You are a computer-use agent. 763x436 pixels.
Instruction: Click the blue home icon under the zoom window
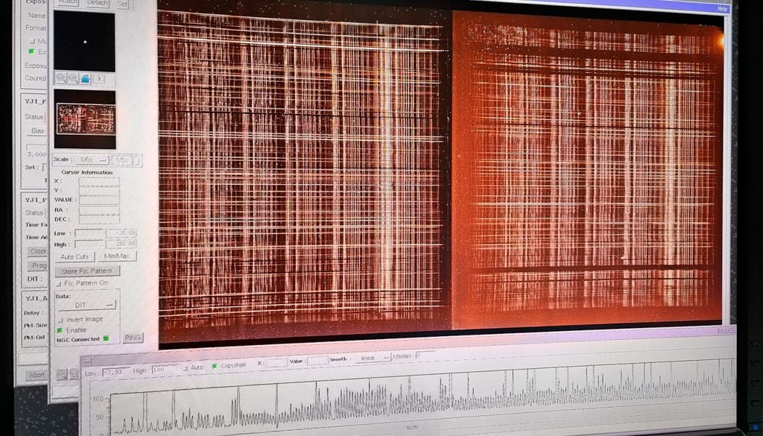click(x=86, y=78)
